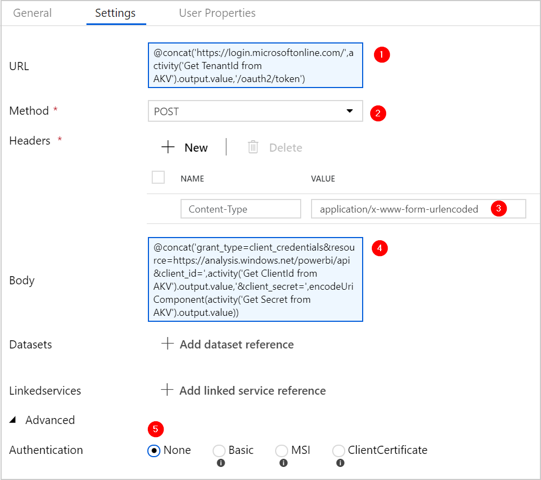Click the VALUE column header
541x480 pixels.
click(x=323, y=179)
